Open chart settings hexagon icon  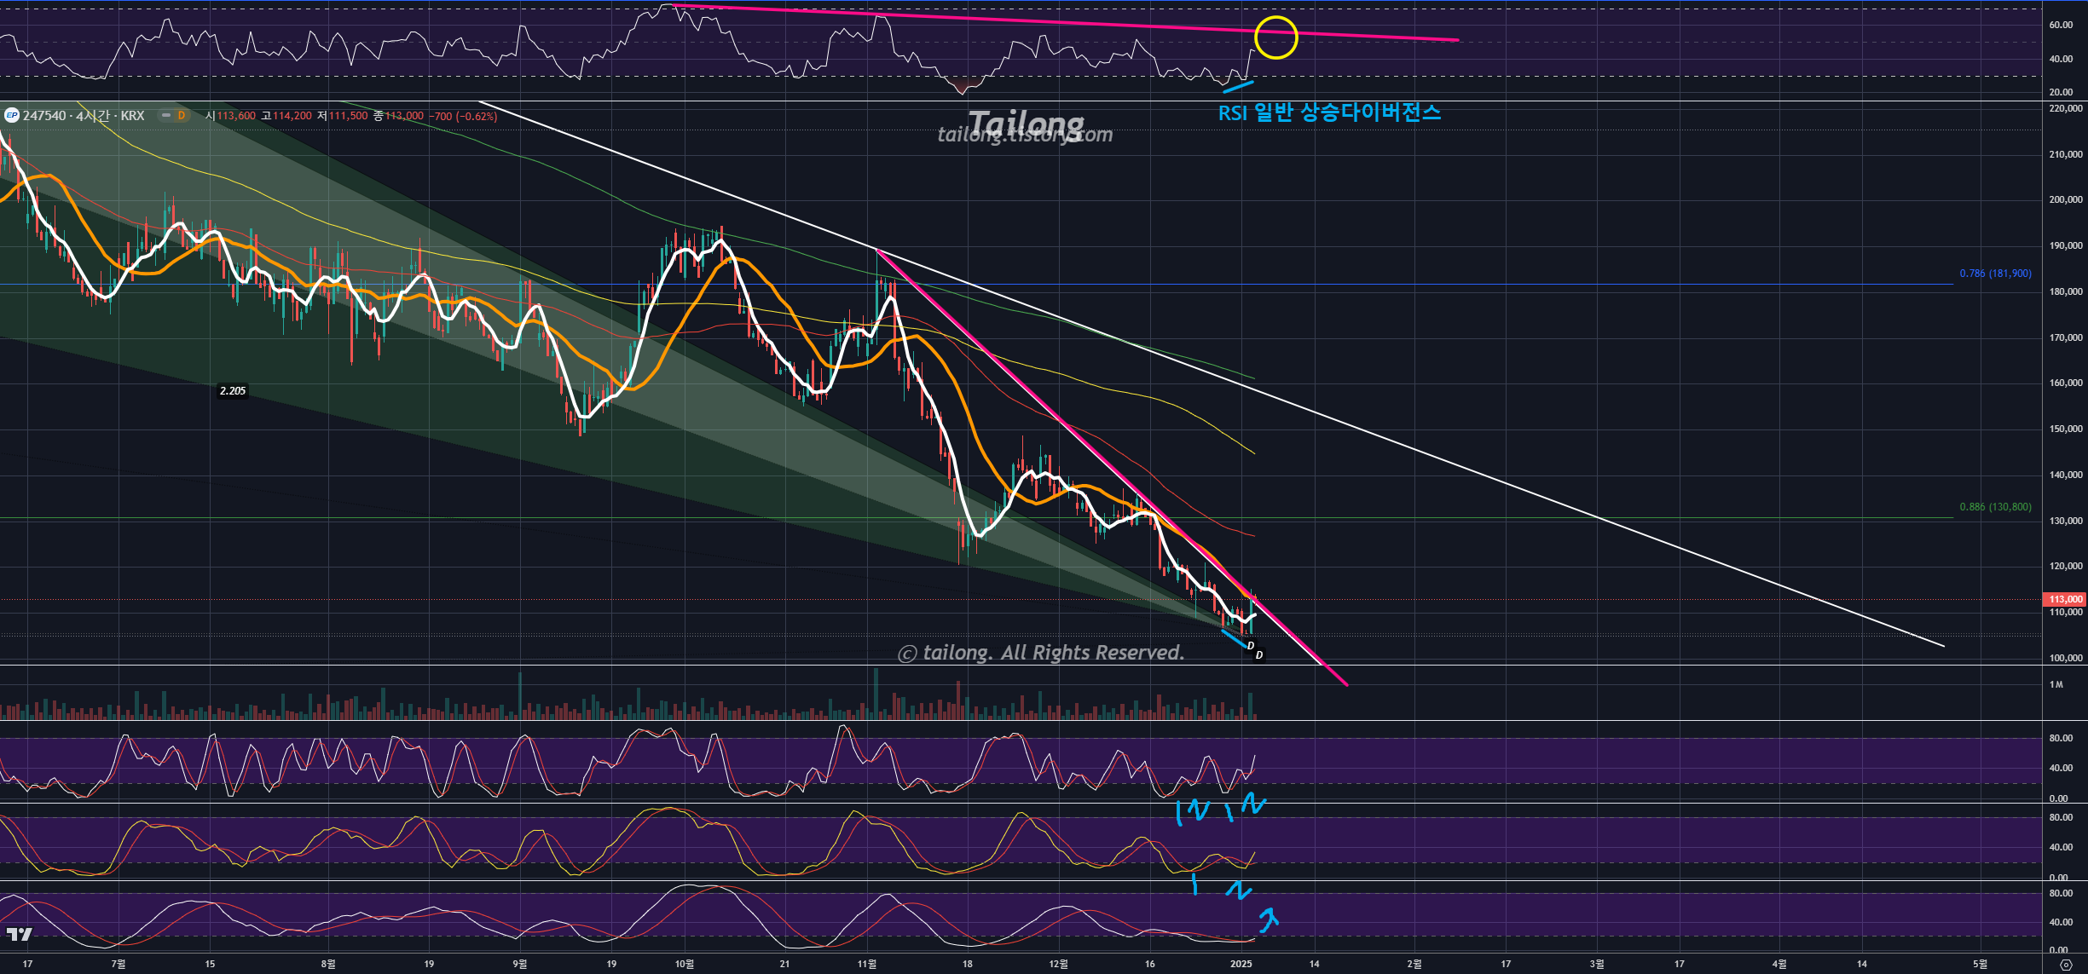click(x=2065, y=965)
